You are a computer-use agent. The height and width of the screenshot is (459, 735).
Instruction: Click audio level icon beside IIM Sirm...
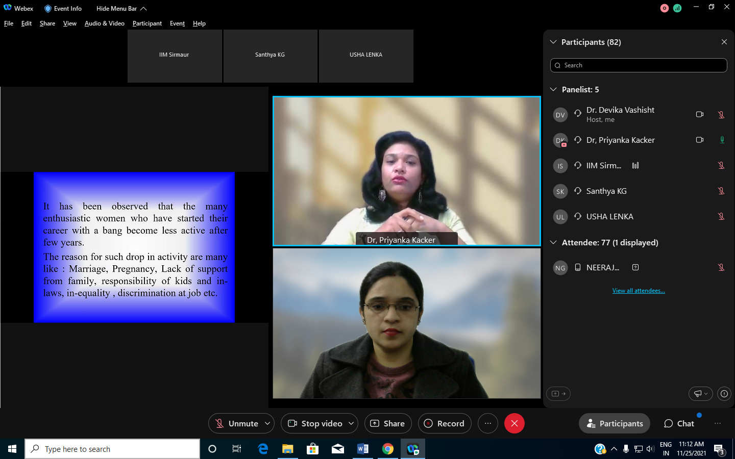[635, 165]
